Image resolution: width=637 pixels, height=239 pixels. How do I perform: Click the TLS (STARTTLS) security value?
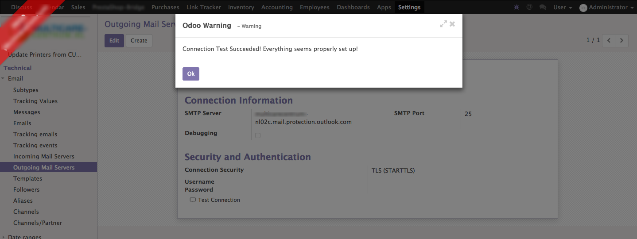tap(393, 170)
